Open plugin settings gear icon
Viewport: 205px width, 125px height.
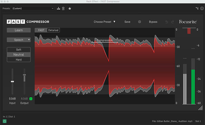[139, 22]
